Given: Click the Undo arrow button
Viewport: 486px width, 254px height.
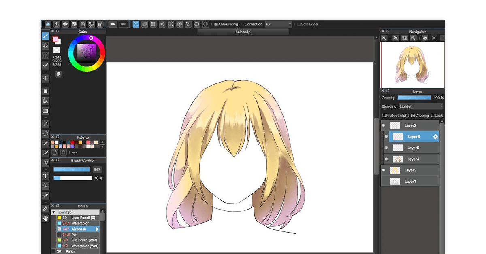Looking at the screenshot, I should point(113,24).
